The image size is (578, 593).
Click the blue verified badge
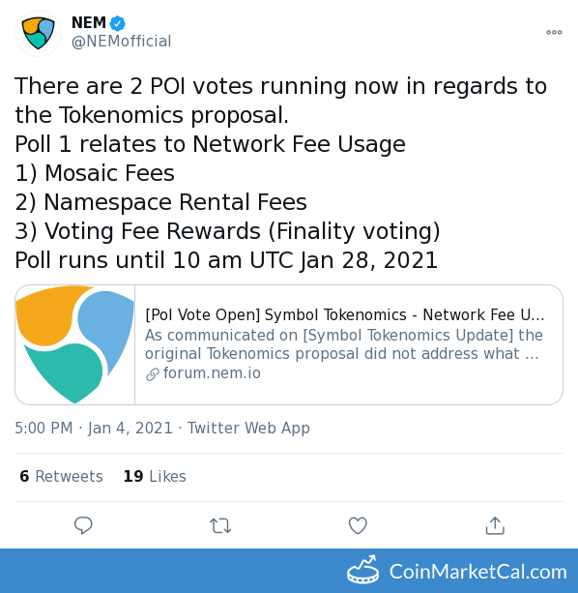click(117, 23)
